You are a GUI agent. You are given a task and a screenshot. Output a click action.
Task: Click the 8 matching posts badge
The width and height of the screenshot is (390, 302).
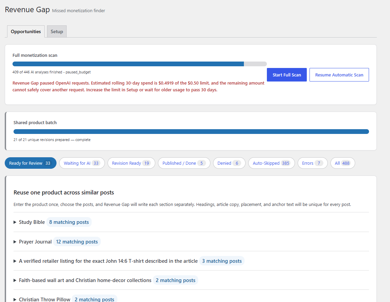pyautogui.click(x=69, y=222)
